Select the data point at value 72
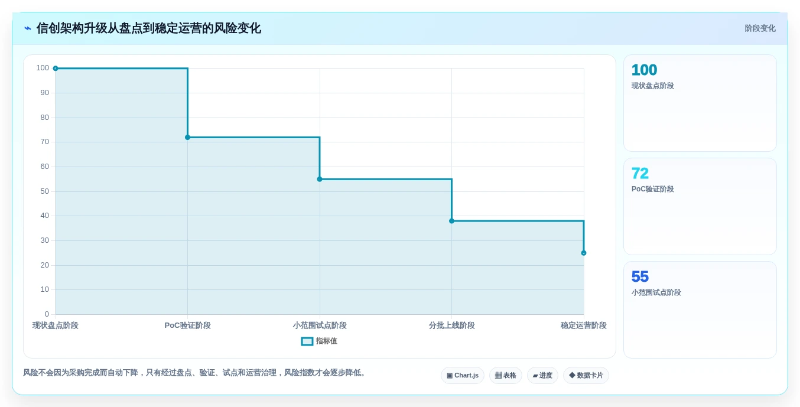This screenshot has height=407, width=800. click(187, 137)
